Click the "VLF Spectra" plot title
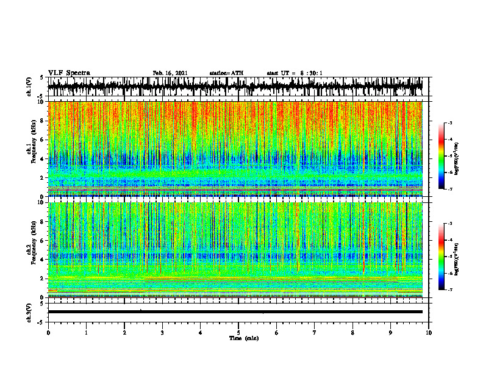The width and height of the screenshot is (483, 373). click(x=69, y=73)
